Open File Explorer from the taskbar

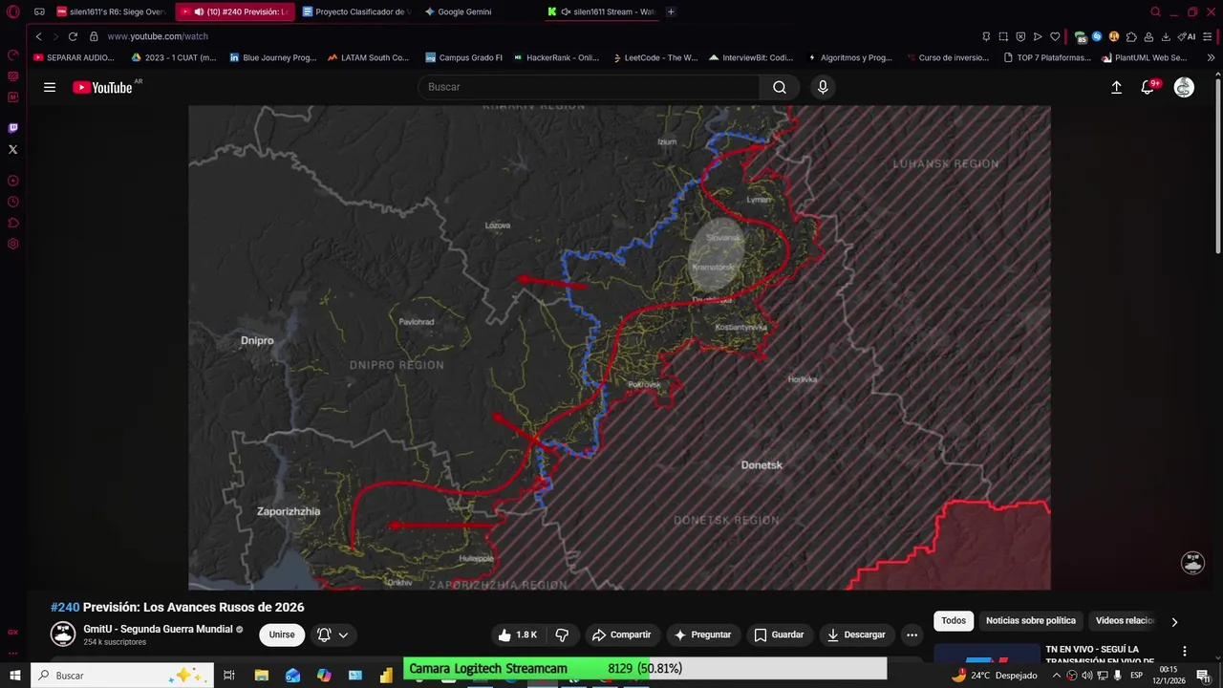click(261, 676)
